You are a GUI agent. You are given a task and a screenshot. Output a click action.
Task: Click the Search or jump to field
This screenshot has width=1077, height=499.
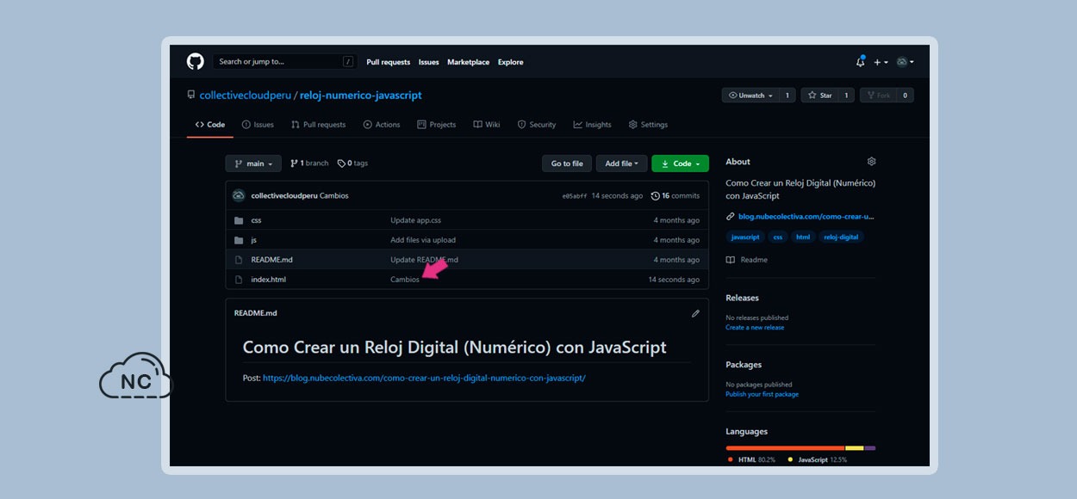[x=284, y=62]
